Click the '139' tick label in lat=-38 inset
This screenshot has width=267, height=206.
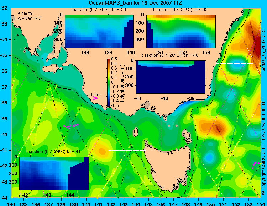click(x=108, y=53)
